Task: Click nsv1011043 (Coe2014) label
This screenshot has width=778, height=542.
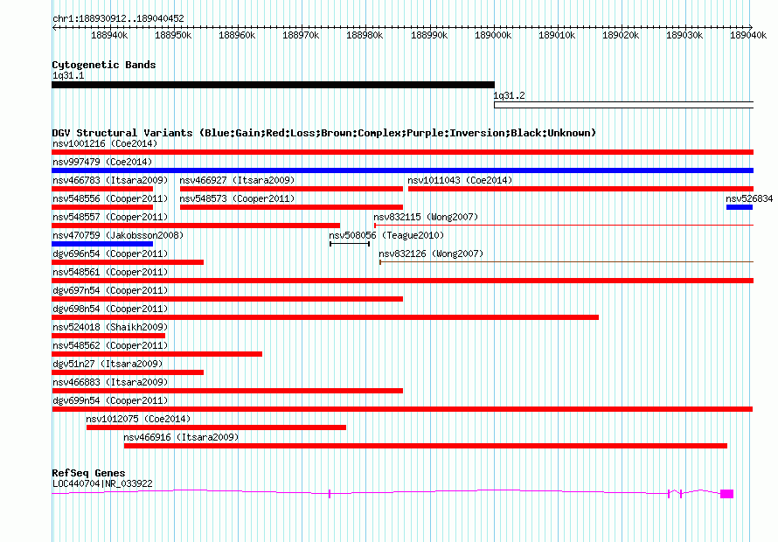Action: pos(460,180)
